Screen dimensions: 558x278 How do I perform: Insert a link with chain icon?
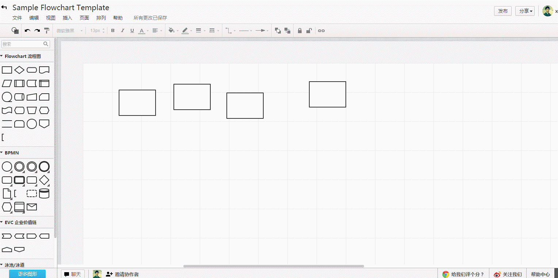(321, 31)
